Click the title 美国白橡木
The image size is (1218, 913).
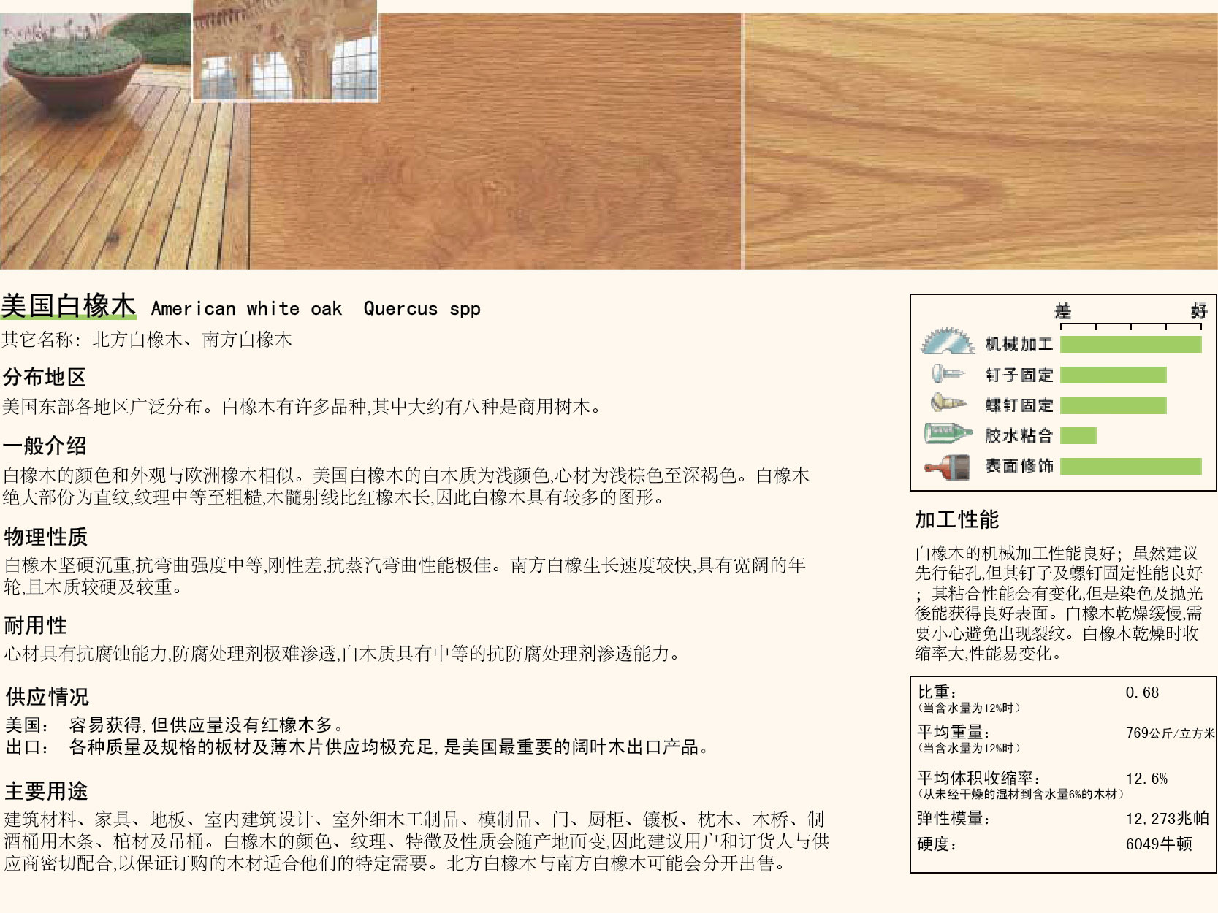pos(68,306)
